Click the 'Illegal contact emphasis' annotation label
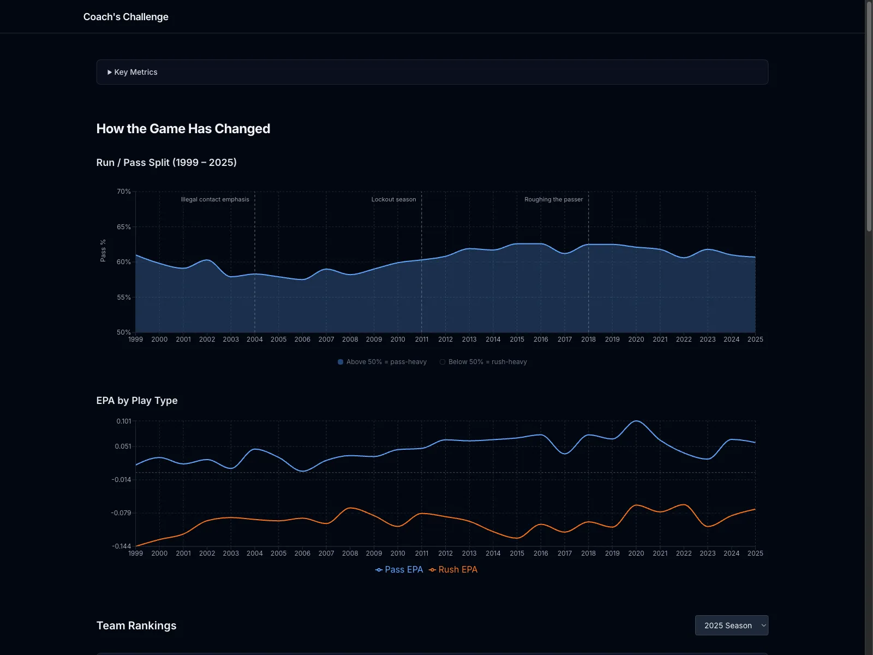 point(215,199)
